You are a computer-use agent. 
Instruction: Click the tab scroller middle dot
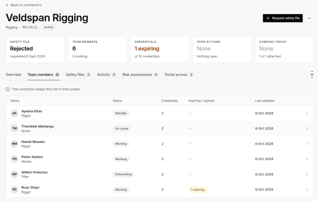click(x=312, y=75)
